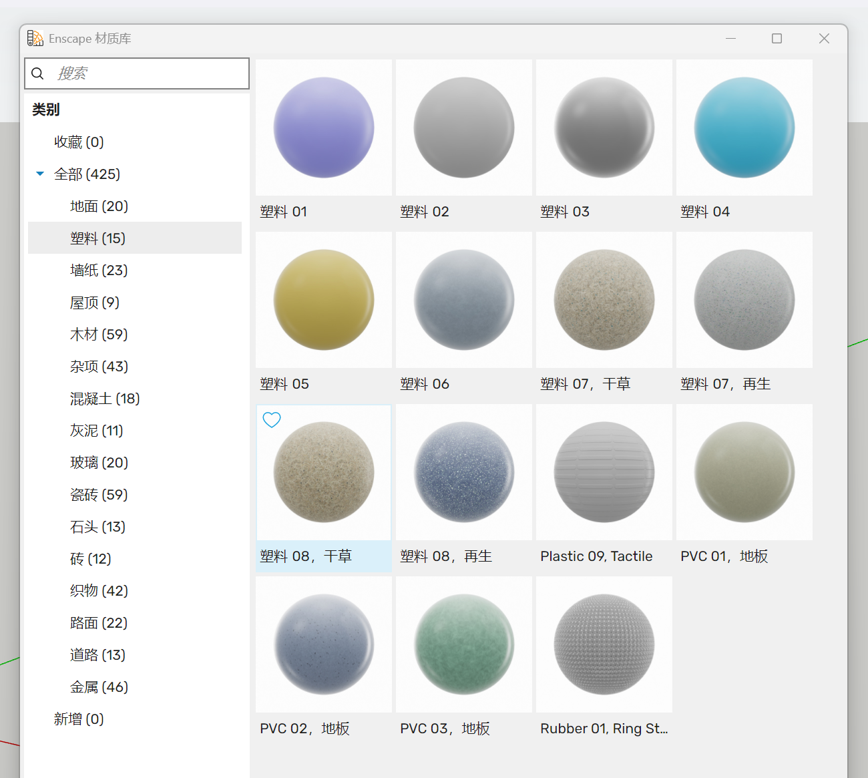868x778 pixels.
Task: Select Rubber 01, Ring material thumbnail
Action: pos(604,644)
